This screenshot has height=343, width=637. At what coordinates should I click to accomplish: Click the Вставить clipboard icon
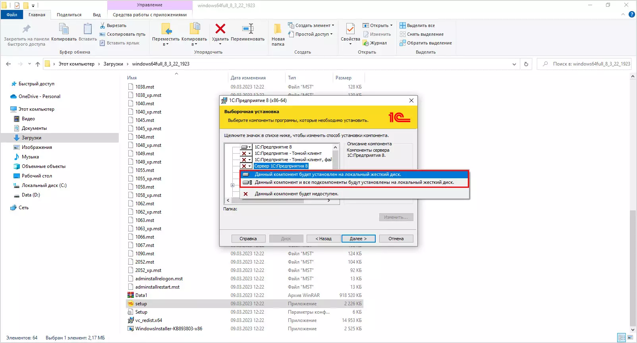pos(87,29)
